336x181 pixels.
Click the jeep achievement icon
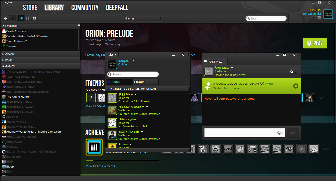[252, 149]
